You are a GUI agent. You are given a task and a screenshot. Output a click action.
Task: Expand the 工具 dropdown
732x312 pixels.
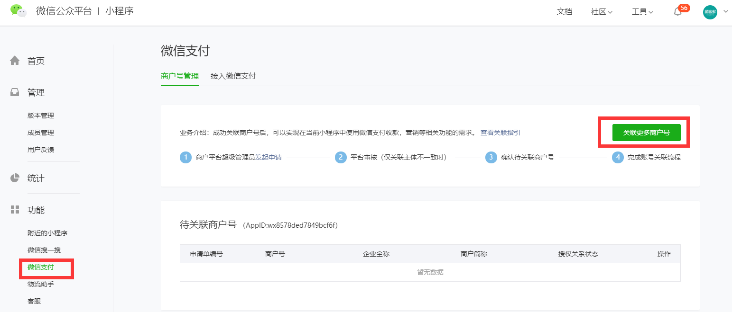point(643,12)
